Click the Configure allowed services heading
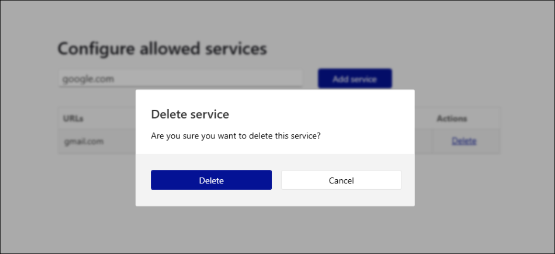This screenshot has height=254, width=555. [x=162, y=49]
